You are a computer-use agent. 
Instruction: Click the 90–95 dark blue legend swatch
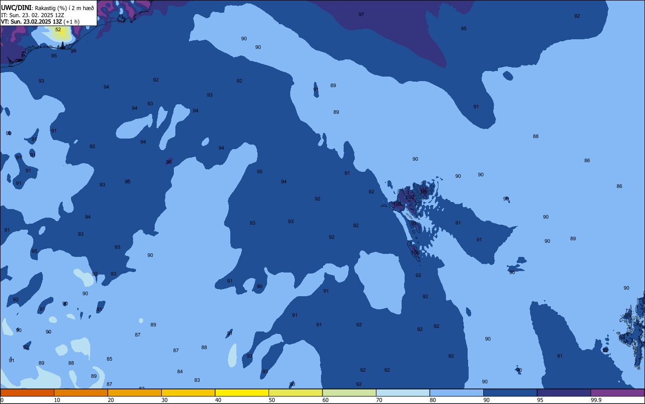tap(510, 392)
